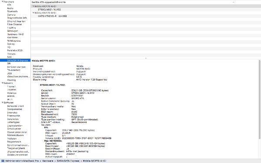Select Printersoftware in sidebar

(x=15, y=135)
